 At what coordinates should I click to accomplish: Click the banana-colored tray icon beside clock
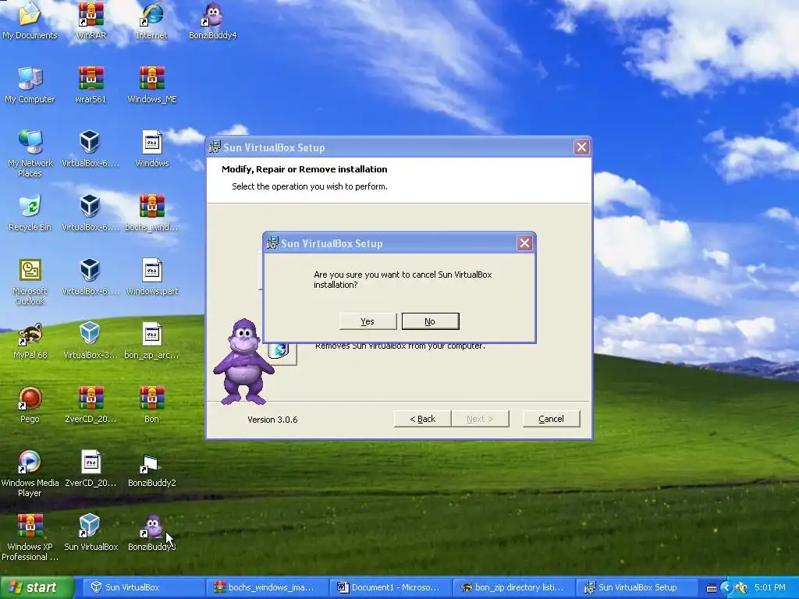pos(741,588)
